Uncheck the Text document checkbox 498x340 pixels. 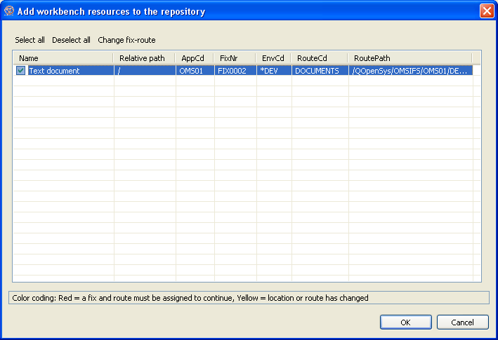click(x=20, y=71)
